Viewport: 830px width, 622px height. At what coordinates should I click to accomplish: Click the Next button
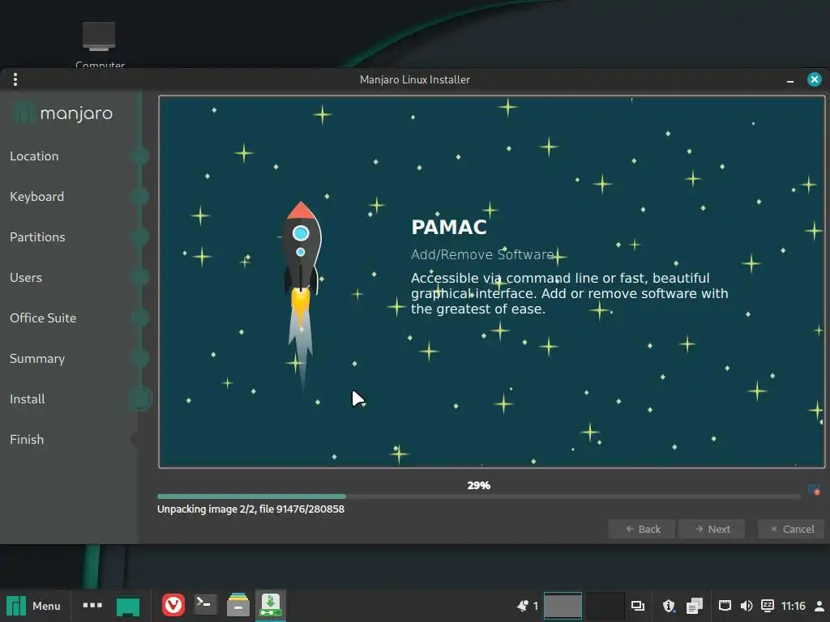click(x=712, y=529)
